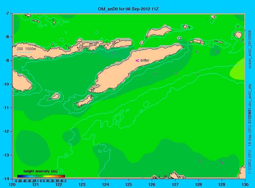The height and width of the screenshot is (188, 255).
Task: Click the 'drifter' legend label
Action: [145, 60]
